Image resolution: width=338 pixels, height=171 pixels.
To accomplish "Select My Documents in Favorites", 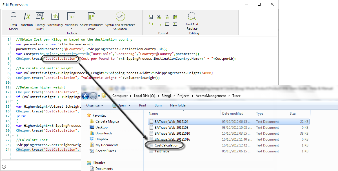I will coord(104,145).
